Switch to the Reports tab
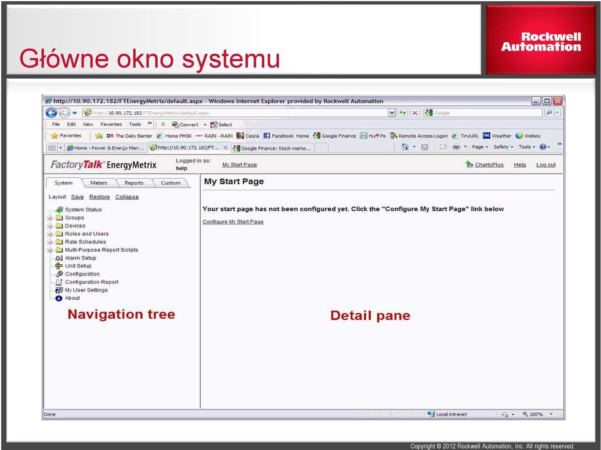The image size is (601, 450). click(x=134, y=183)
